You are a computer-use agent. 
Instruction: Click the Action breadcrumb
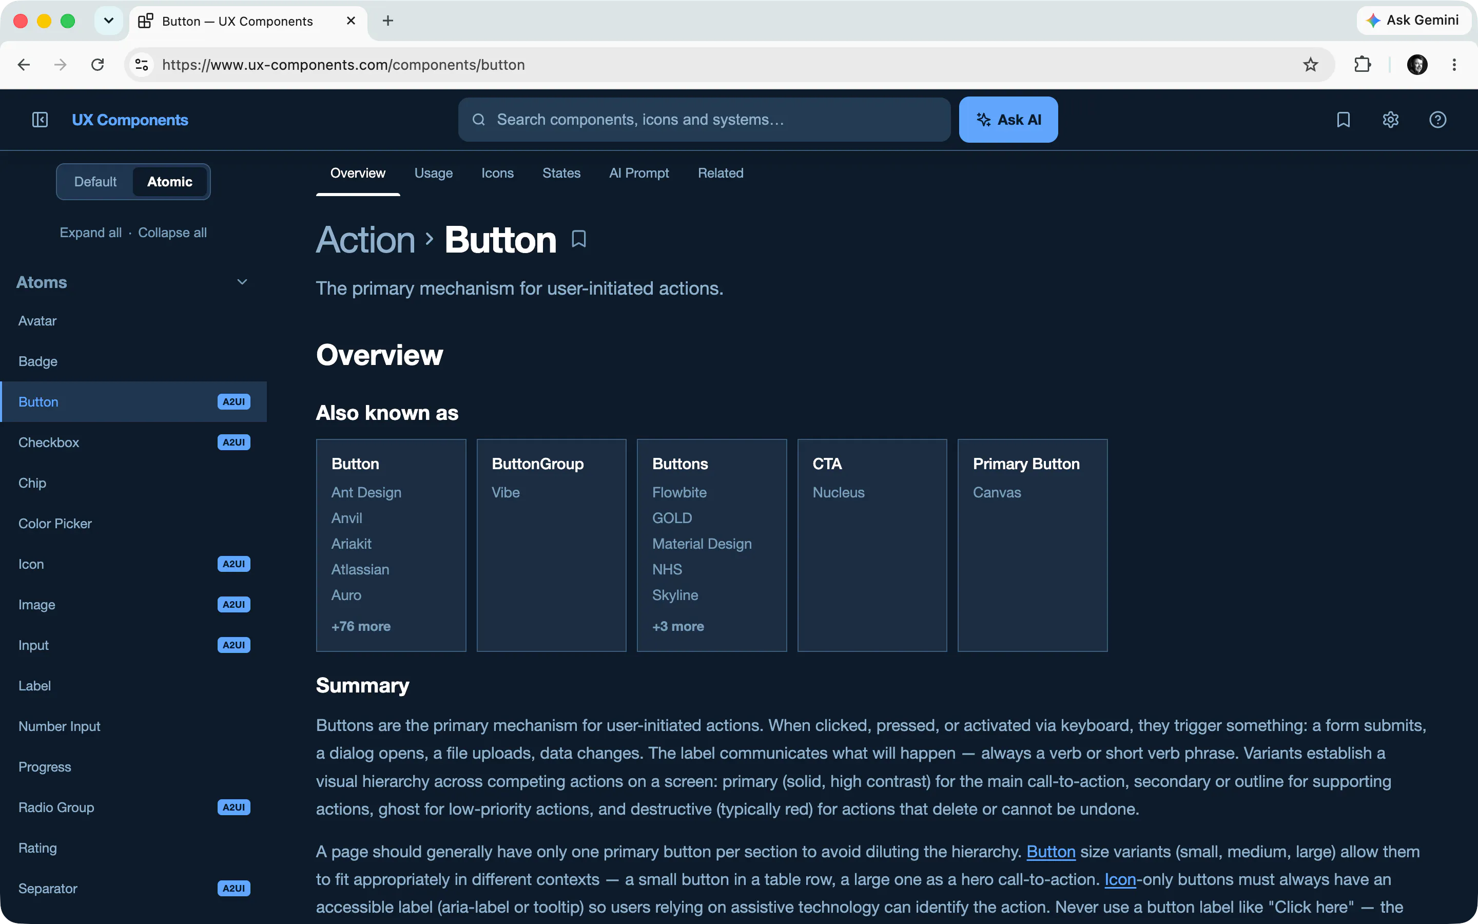point(366,240)
